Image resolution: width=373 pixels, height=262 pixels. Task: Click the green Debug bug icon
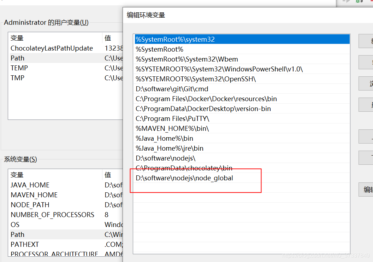tap(357, 1)
